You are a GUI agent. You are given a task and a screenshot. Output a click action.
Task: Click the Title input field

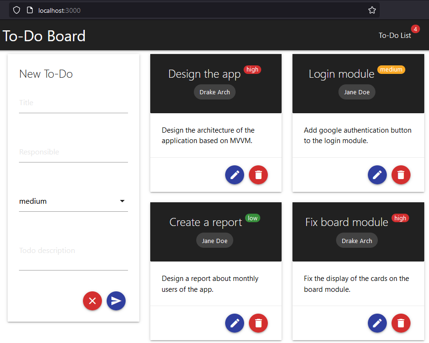[73, 102]
